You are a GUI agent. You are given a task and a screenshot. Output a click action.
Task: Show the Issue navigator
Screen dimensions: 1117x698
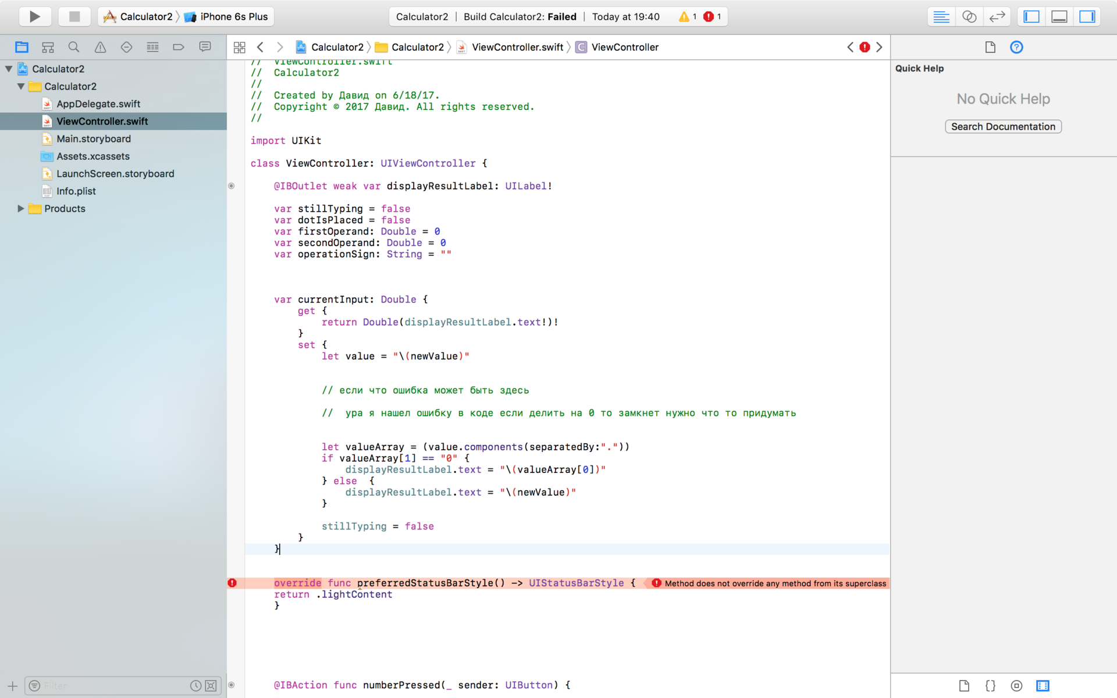click(100, 47)
